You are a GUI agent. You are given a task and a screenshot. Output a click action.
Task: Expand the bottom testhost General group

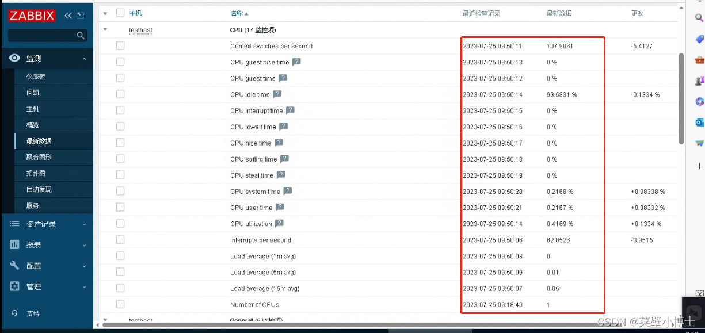click(105, 320)
